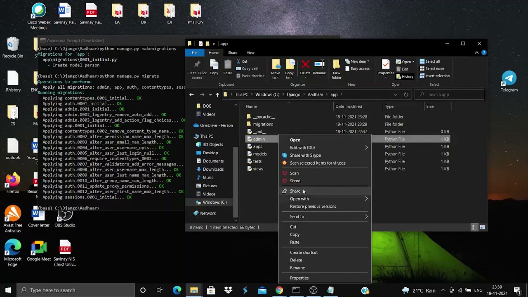Collapse the ribbon with the chevron

(x=477, y=53)
